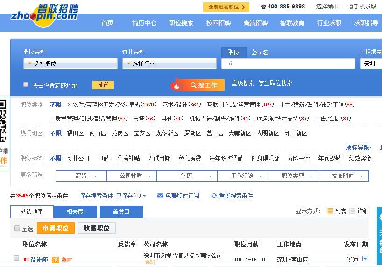Image resolution: width=382 pixels, height=267 pixels.
Task: Switch display to detail view icon
Action: tap(352, 211)
